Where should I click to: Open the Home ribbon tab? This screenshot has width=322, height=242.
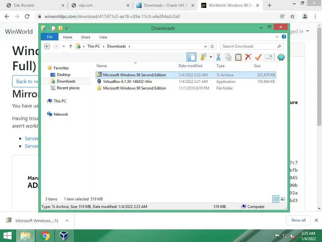pyautogui.click(x=68, y=37)
